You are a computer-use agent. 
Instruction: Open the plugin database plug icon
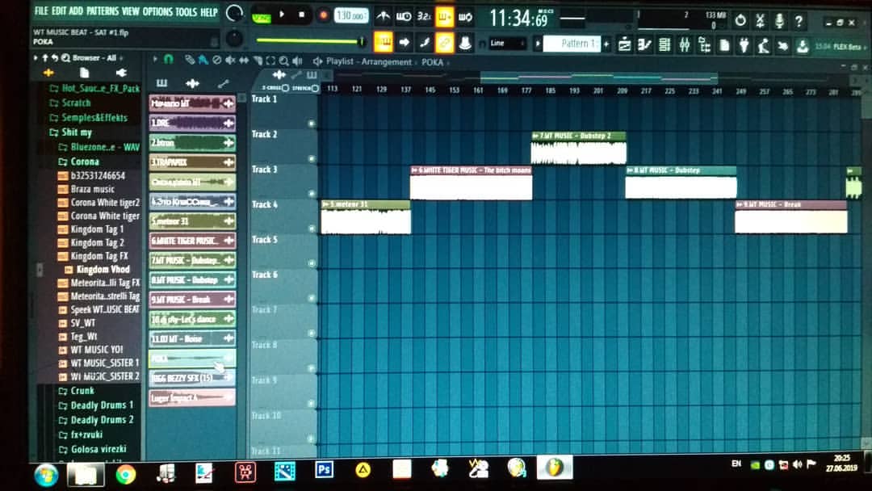[x=744, y=45]
